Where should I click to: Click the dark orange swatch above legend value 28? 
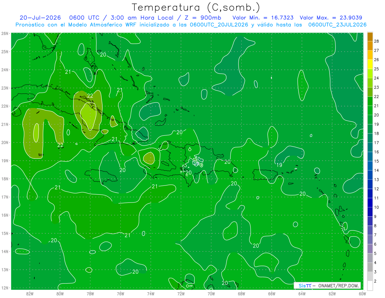(370, 37)
